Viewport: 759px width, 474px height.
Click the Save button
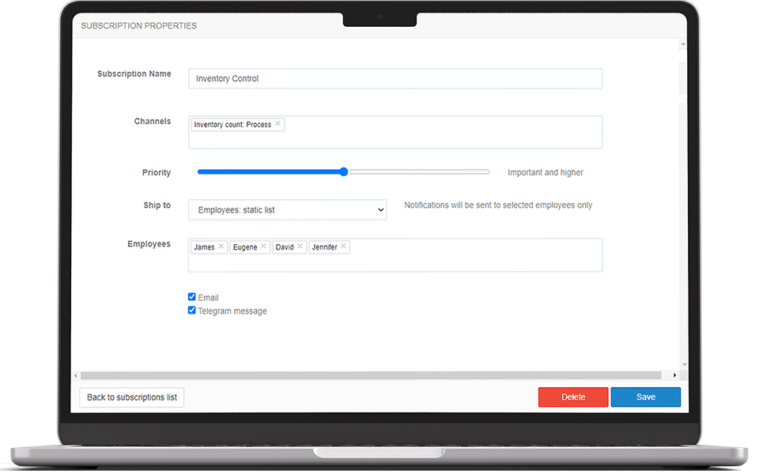(645, 397)
